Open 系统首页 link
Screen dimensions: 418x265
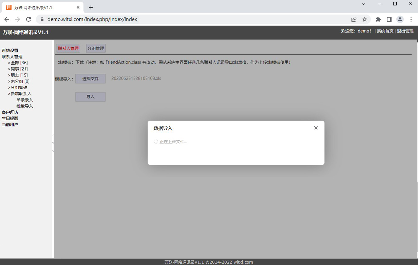(385, 31)
